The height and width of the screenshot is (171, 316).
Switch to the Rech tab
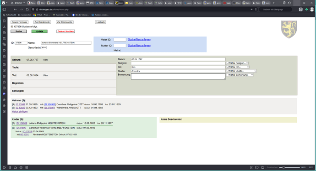71,3
